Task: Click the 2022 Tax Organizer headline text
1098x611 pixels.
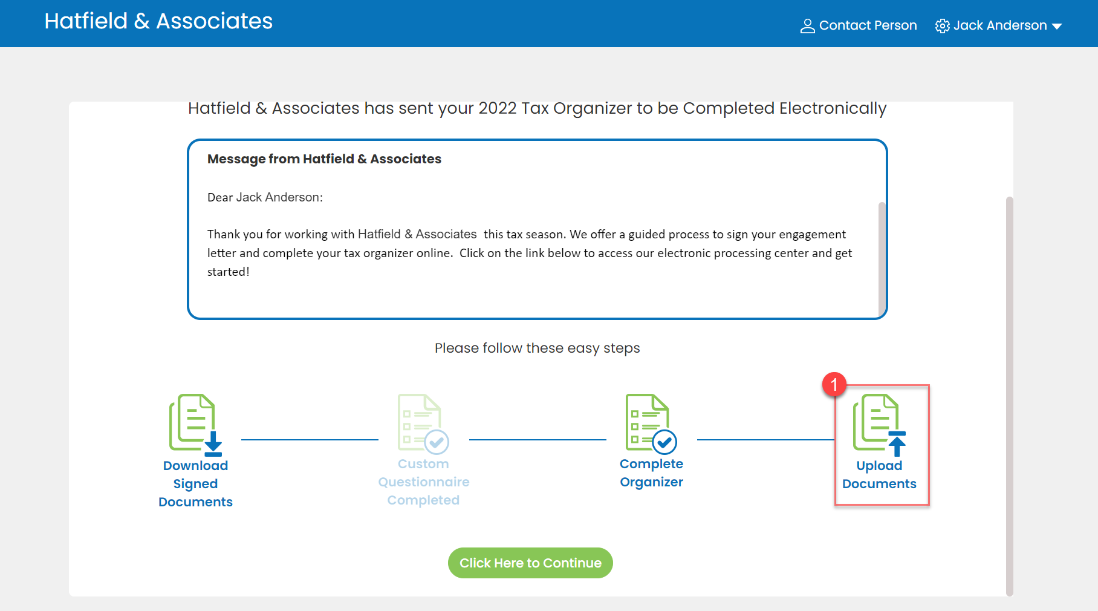Action: point(537,108)
